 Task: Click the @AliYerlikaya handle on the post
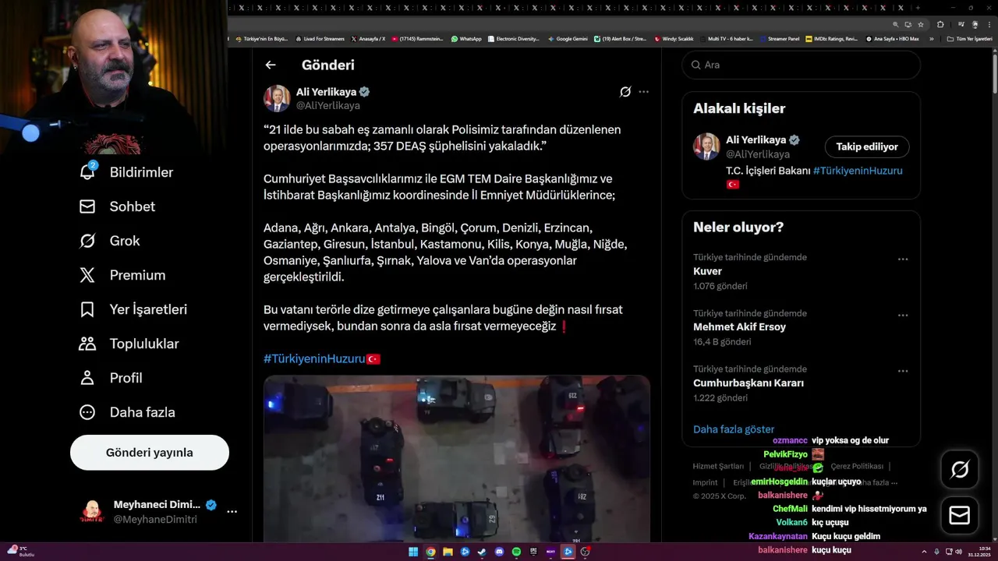[x=328, y=105]
